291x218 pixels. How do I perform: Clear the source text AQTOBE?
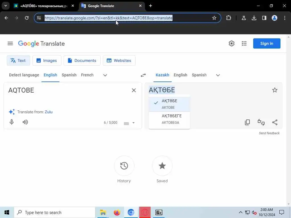(x=134, y=90)
